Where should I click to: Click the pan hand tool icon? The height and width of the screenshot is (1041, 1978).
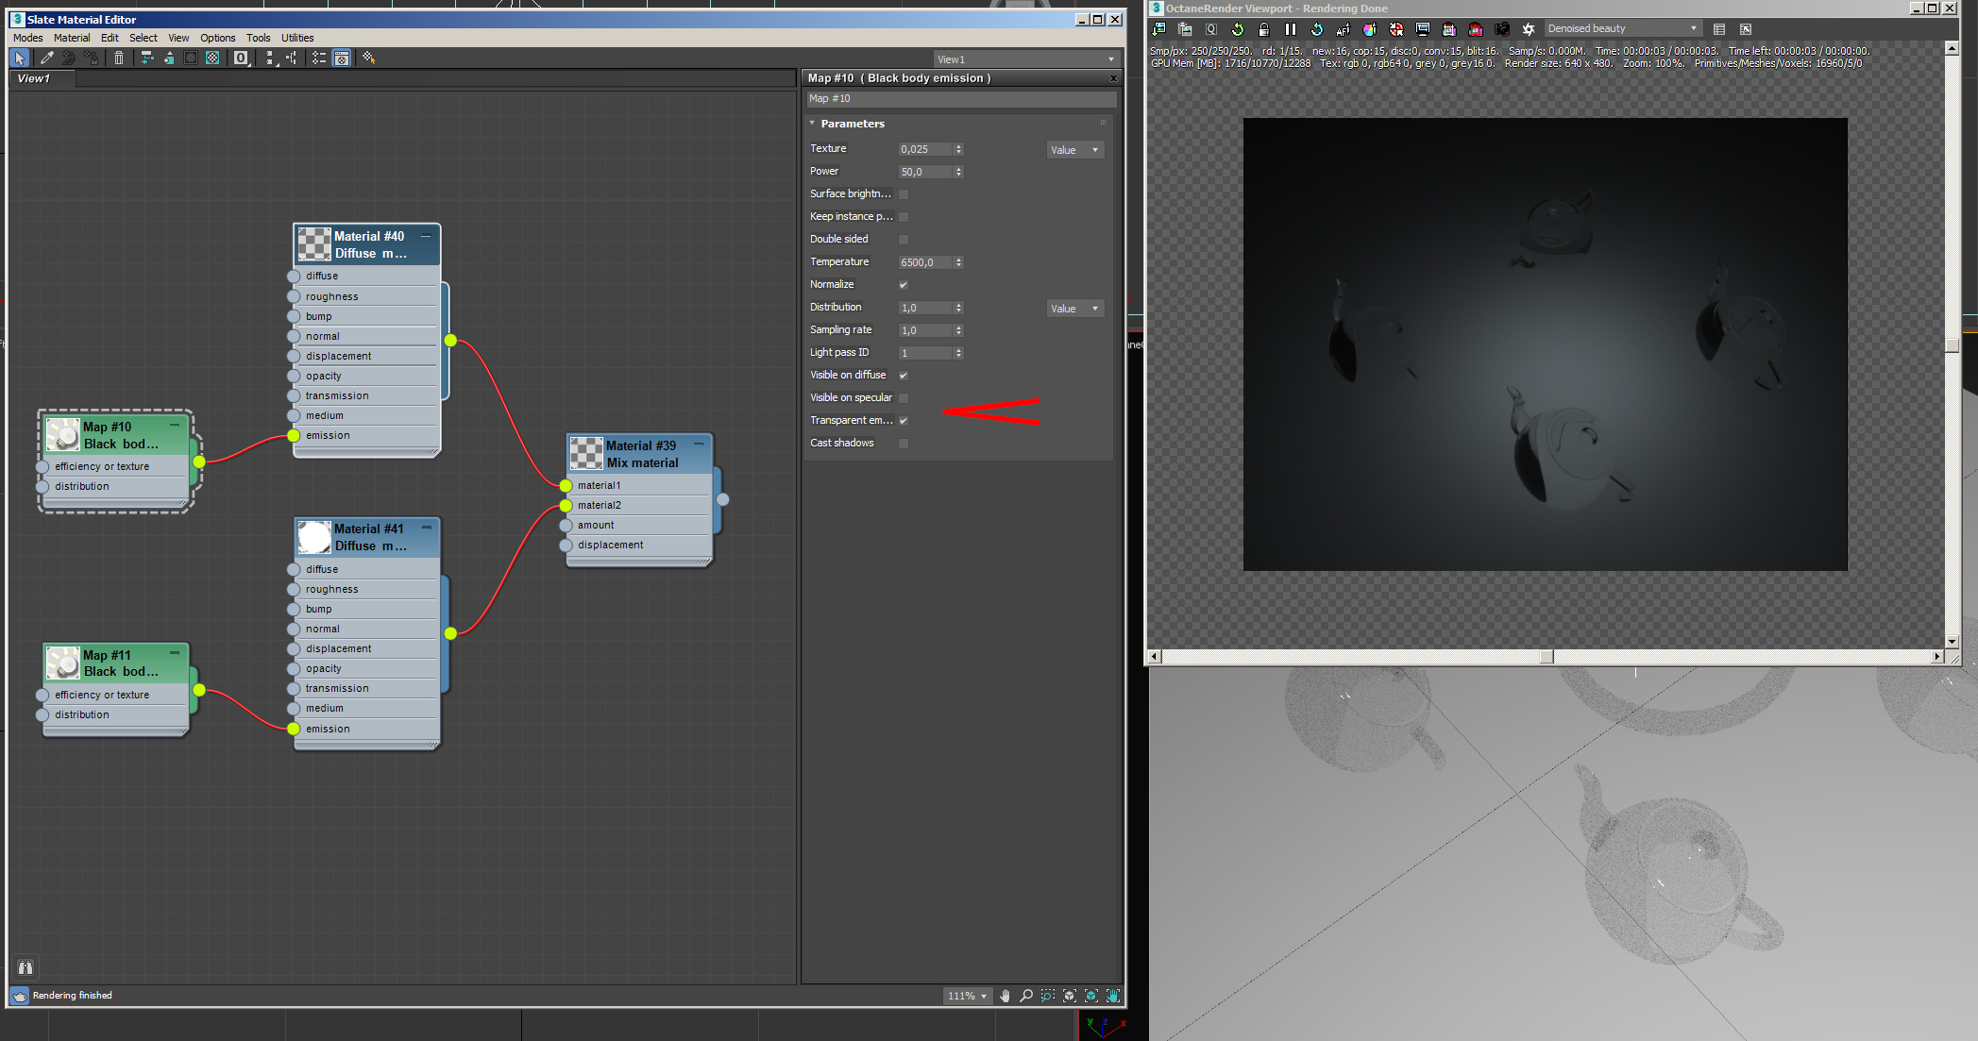pyautogui.click(x=1005, y=996)
